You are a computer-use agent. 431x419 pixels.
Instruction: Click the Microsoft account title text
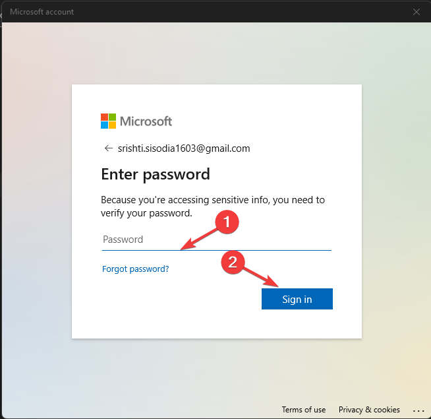(42, 12)
